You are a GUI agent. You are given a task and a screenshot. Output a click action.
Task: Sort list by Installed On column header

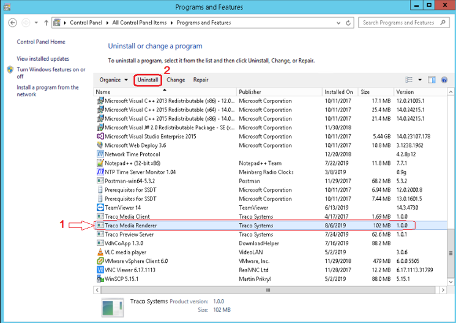[x=339, y=92]
